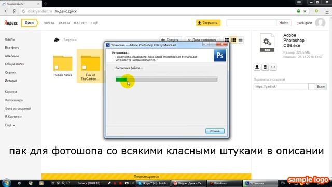332x187 pixels.
Task: Click the browser back arrow
Action: [6, 11]
